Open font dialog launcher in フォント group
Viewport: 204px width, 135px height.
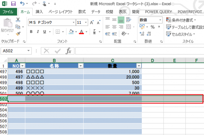(100, 41)
